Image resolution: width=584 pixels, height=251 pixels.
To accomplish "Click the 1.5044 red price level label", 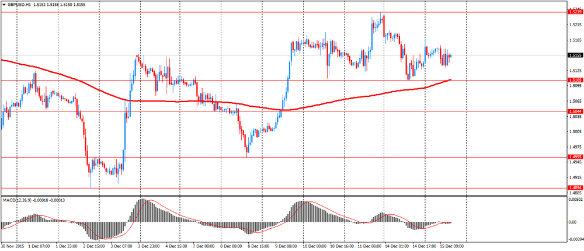I will point(575,111).
